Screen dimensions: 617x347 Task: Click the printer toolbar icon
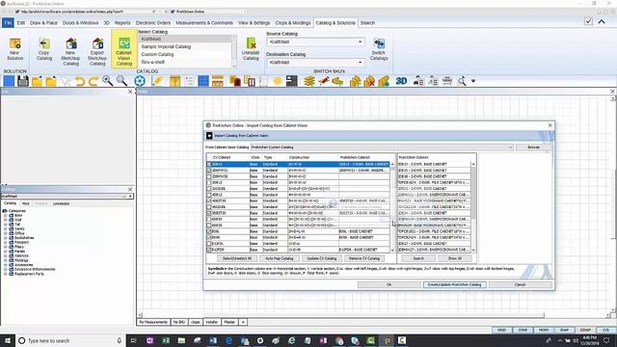click(447, 81)
